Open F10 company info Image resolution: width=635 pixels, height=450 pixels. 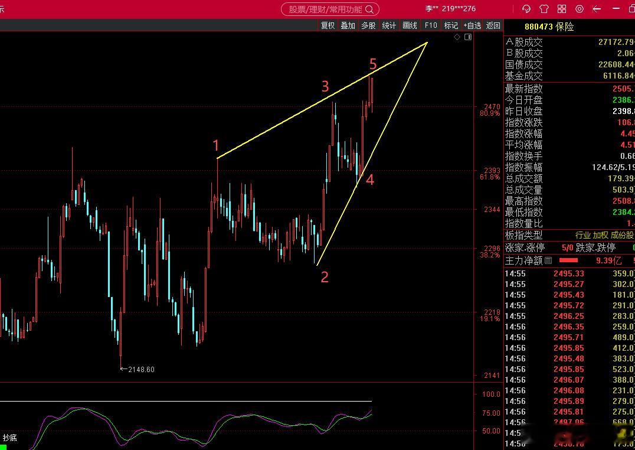[431, 25]
